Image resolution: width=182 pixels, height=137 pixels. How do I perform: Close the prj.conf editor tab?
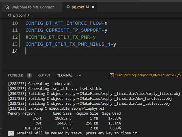click(94, 7)
